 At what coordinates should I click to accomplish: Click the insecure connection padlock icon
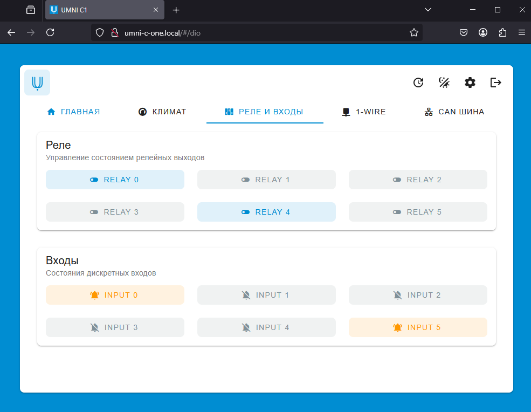coord(115,32)
